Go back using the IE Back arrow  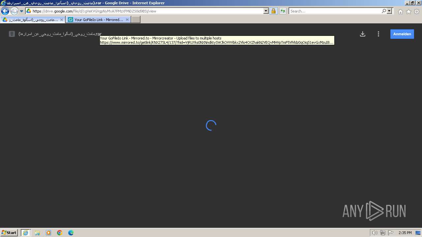coord(5,11)
